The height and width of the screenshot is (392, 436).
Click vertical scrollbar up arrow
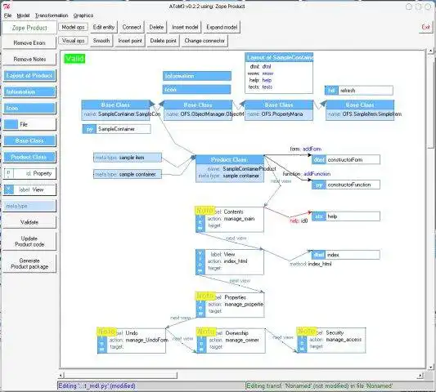pyautogui.click(x=431, y=51)
